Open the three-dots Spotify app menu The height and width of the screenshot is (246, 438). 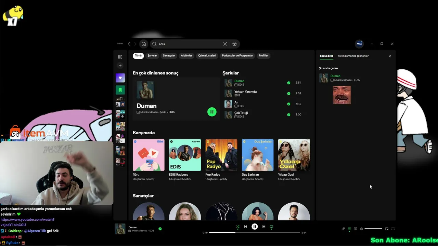click(120, 44)
